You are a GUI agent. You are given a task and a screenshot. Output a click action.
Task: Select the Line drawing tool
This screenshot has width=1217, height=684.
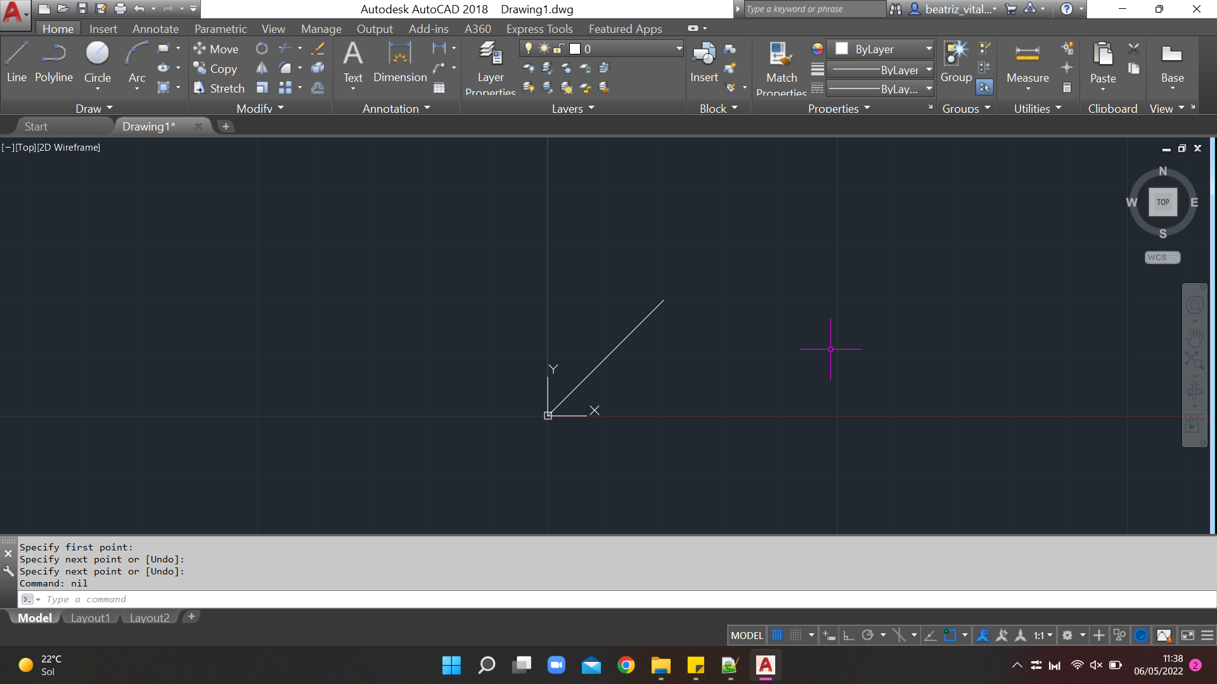coord(16,62)
